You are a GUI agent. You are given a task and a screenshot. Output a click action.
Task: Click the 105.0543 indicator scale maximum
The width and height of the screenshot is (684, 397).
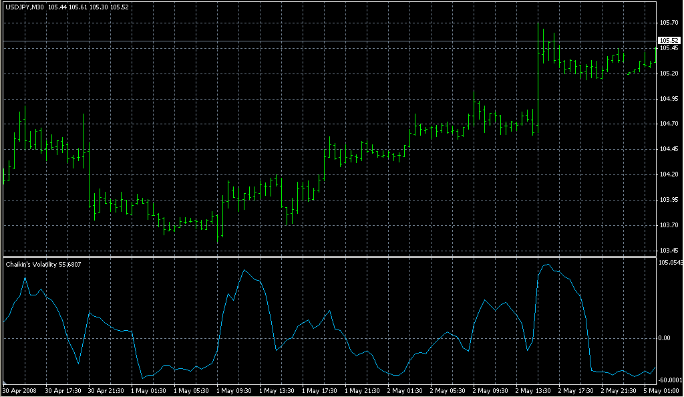pyautogui.click(x=671, y=263)
